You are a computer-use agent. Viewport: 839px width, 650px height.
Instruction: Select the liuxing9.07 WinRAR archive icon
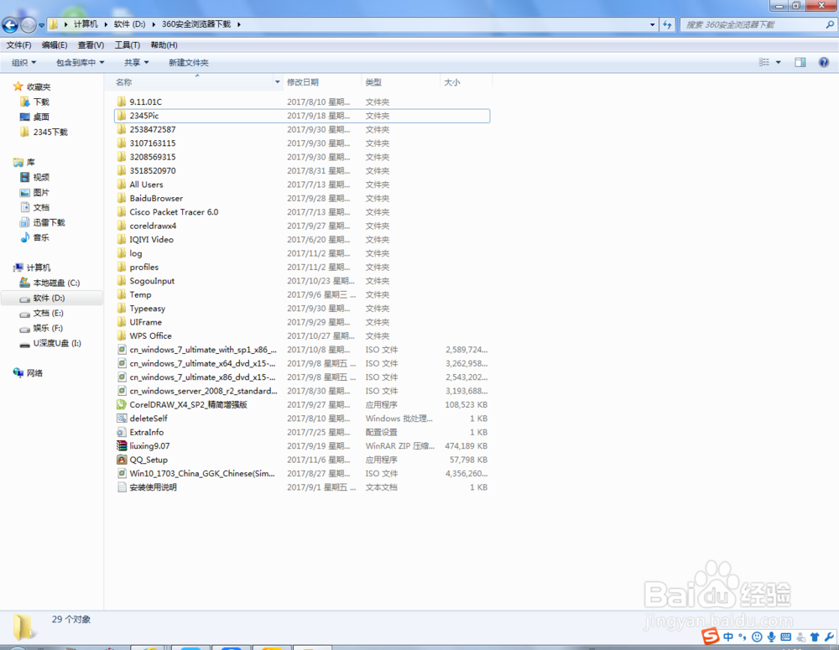[122, 445]
